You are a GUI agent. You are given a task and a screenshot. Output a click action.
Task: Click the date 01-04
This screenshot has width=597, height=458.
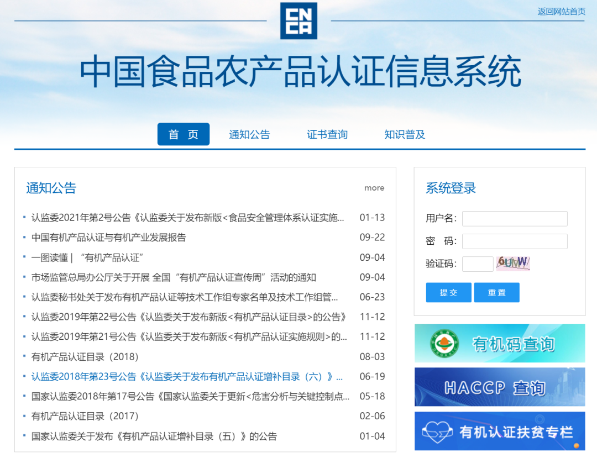click(x=373, y=436)
